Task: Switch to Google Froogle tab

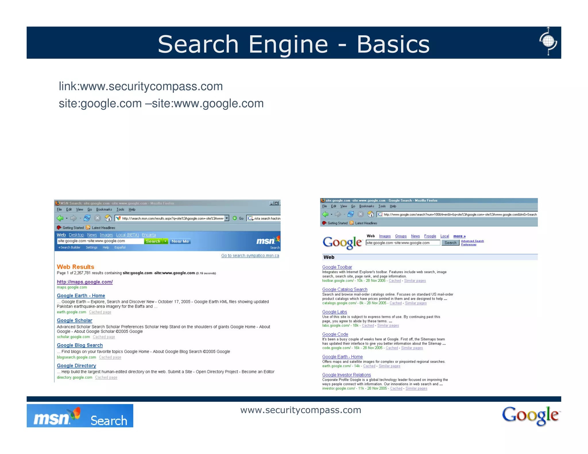Action: pos(430,236)
